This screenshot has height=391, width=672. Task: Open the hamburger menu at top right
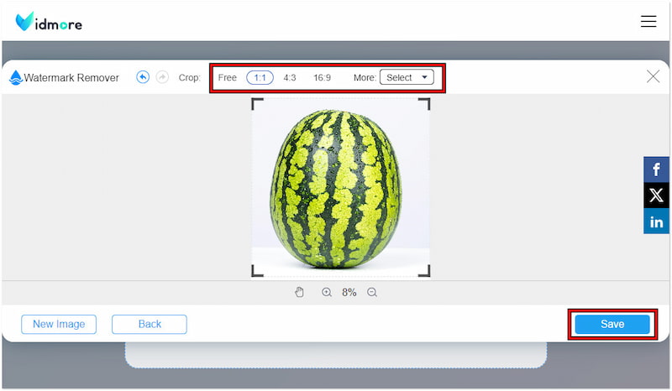click(648, 22)
